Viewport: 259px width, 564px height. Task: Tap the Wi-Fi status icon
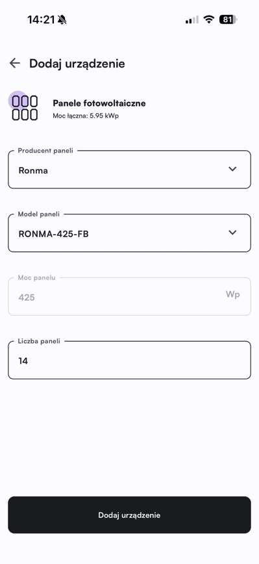(x=209, y=19)
